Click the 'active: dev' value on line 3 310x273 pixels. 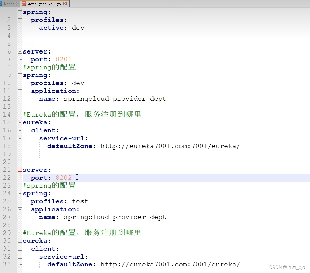(x=78, y=28)
